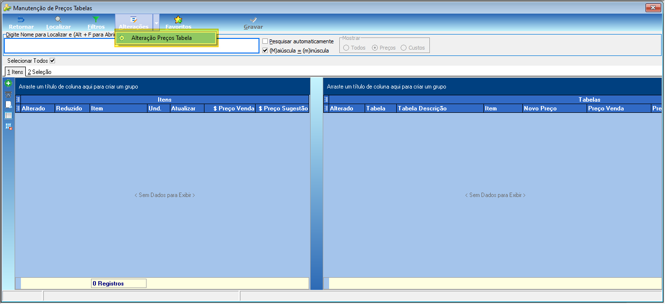Sort by the Reduzido column header
Screen dimensions: 665x304
(x=72, y=108)
